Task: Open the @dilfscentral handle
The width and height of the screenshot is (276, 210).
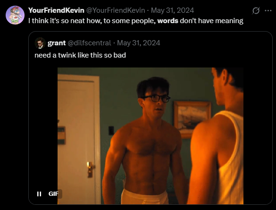Action: [89, 43]
